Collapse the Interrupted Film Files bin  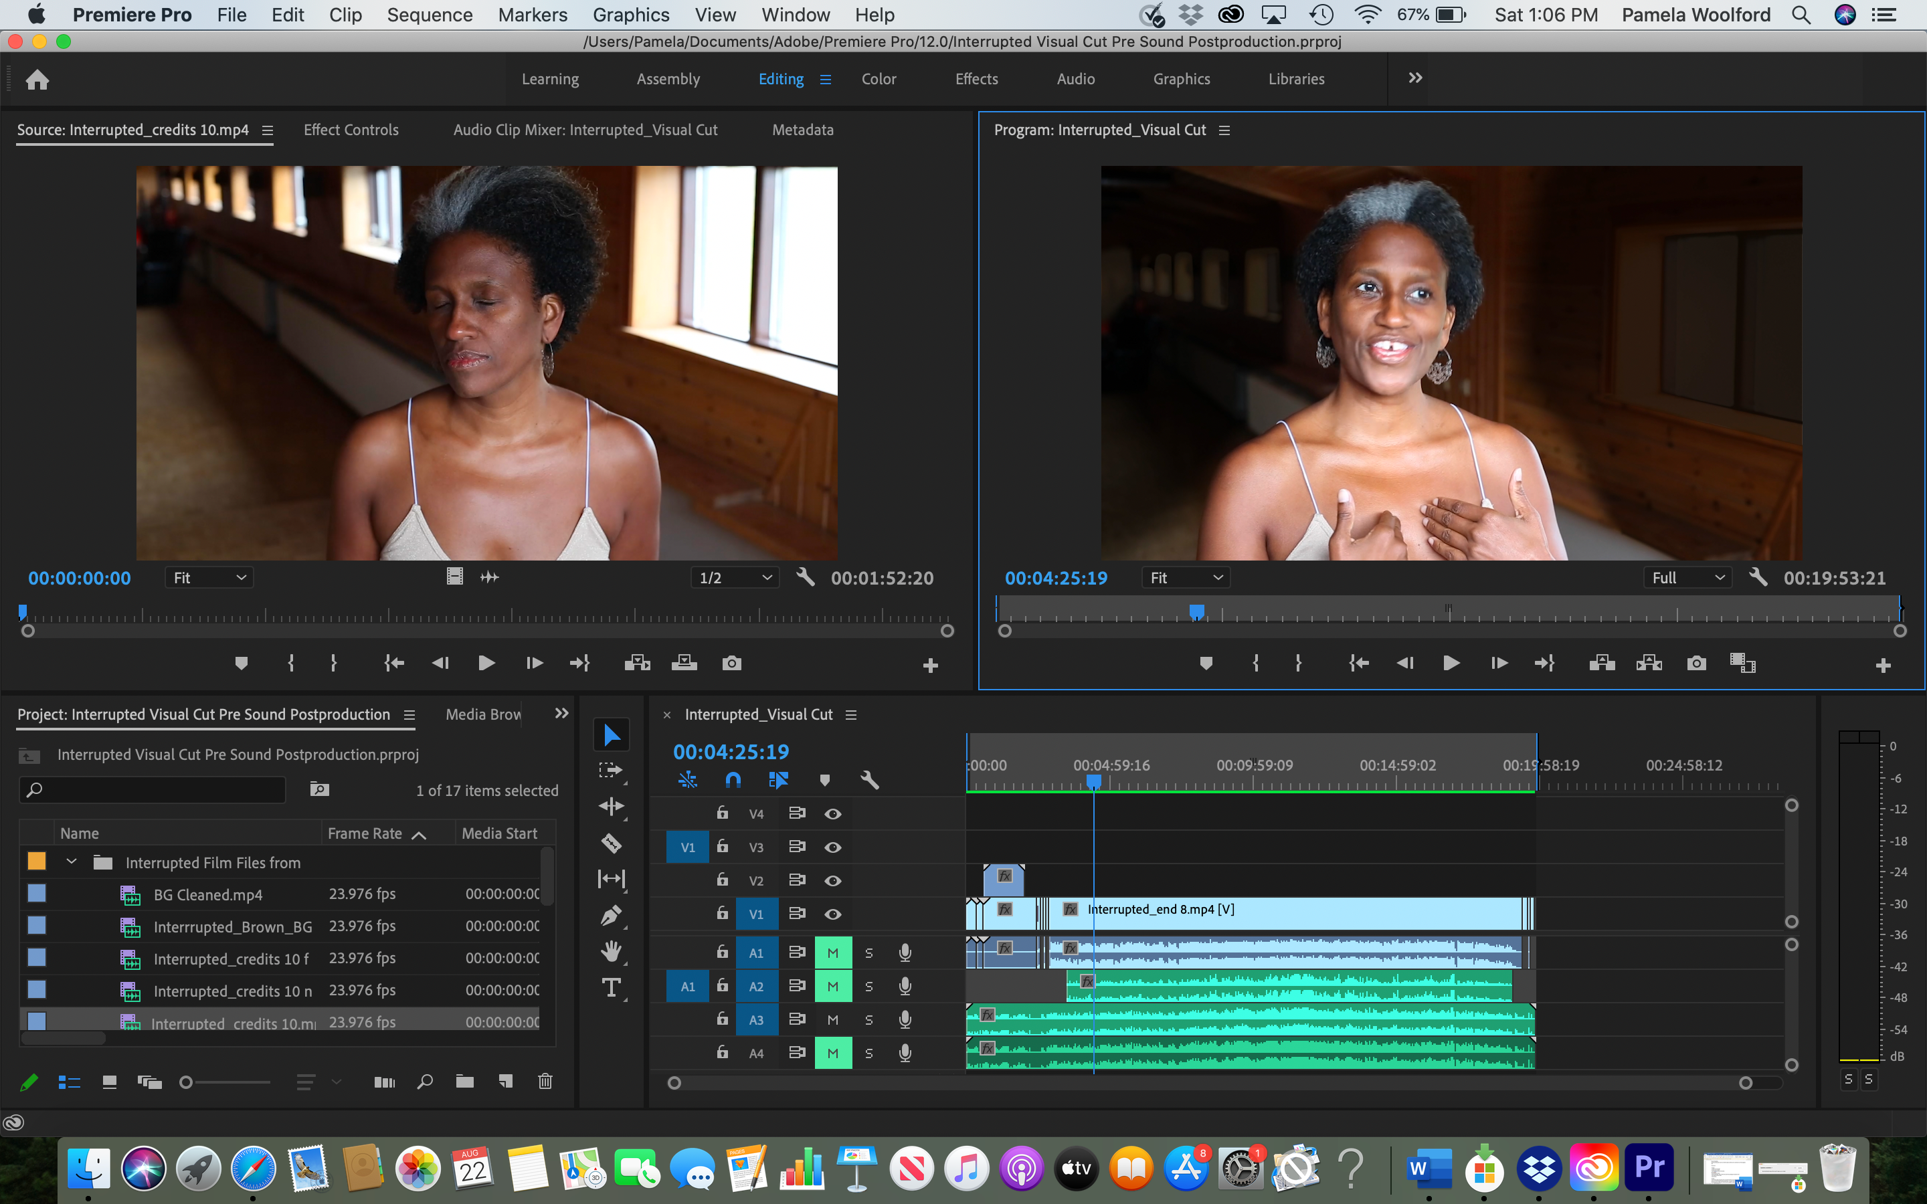coord(72,862)
